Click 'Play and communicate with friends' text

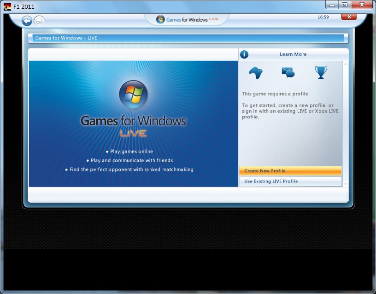click(x=132, y=160)
